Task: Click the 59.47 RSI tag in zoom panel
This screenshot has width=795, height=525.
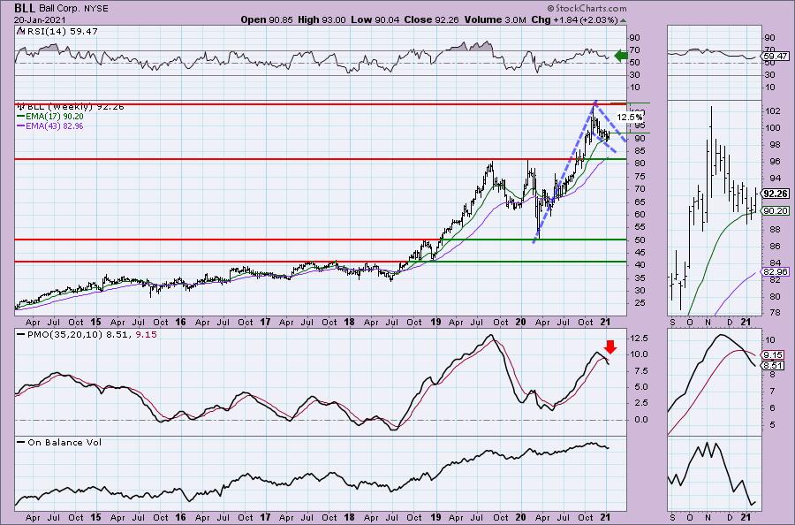Action: click(x=776, y=57)
